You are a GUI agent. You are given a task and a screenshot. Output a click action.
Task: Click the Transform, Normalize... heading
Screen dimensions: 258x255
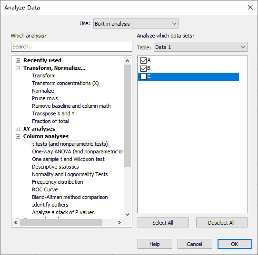pos(54,68)
